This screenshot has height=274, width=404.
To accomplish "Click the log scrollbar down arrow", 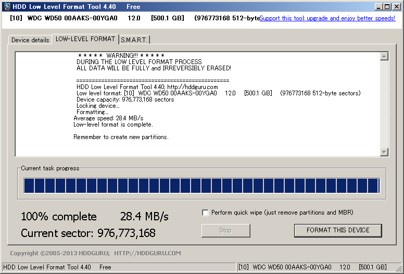I will click(x=384, y=152).
